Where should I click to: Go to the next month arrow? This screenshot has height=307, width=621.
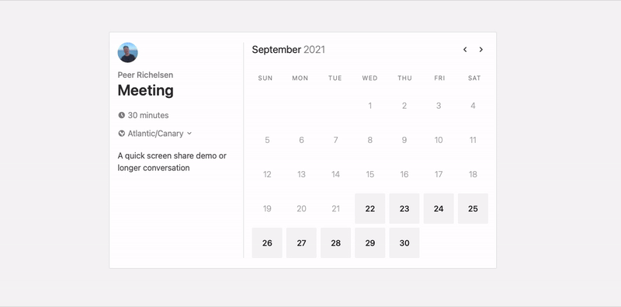click(480, 50)
